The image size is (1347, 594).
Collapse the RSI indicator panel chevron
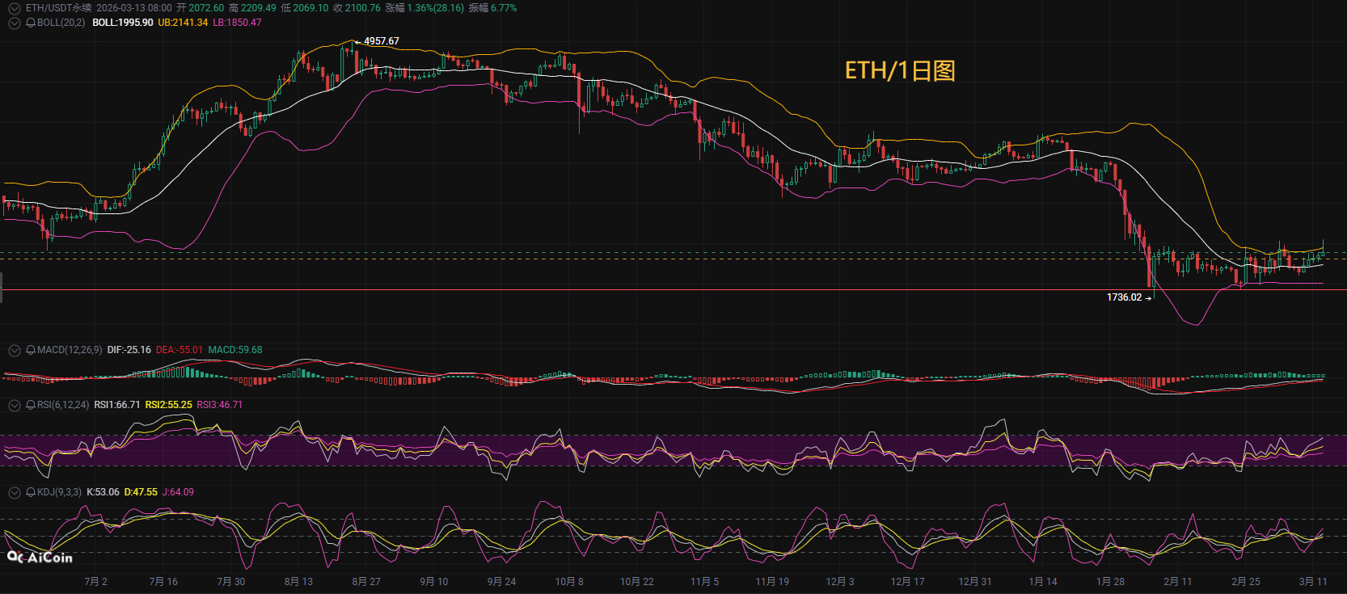pyautogui.click(x=14, y=406)
